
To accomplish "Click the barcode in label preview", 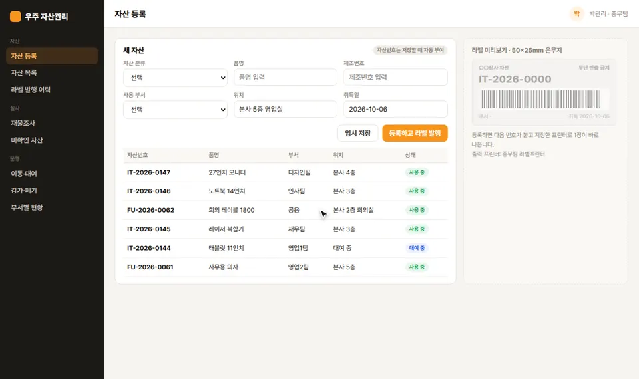I will (x=540, y=99).
